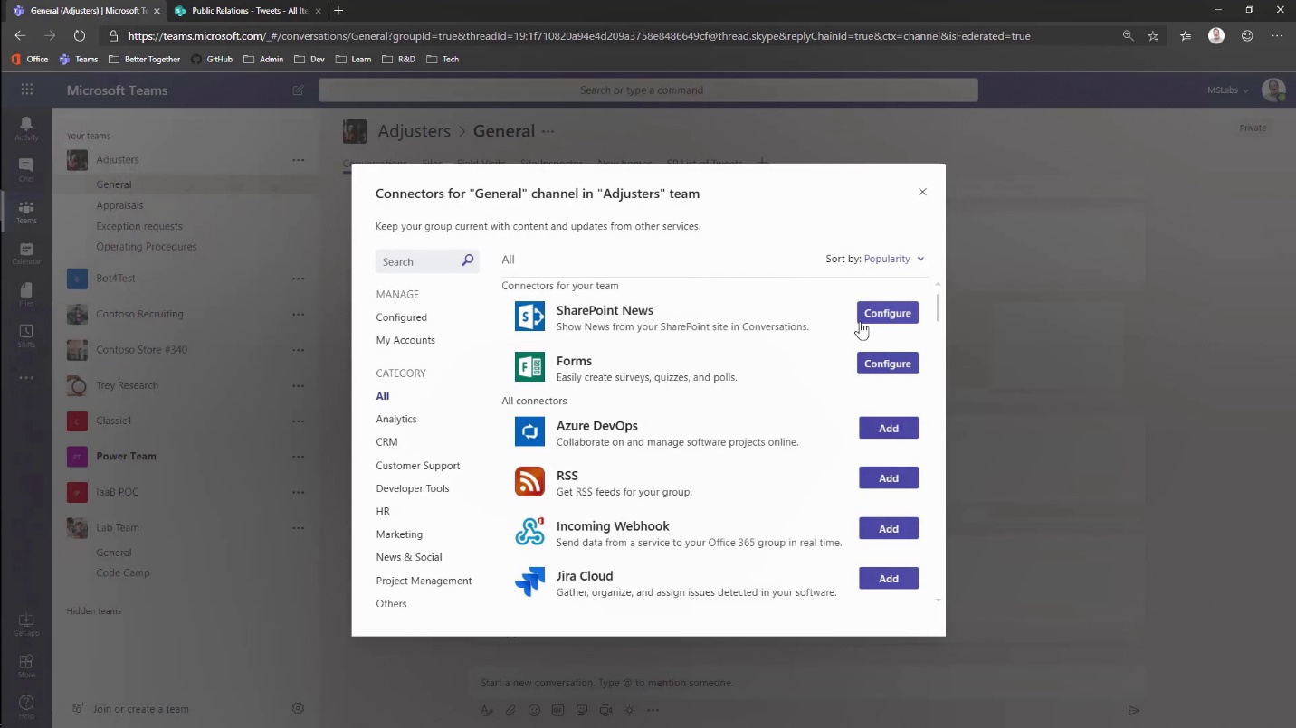Open browser zoom magnifier icon

[x=1128, y=36]
